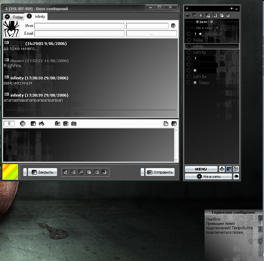
Task: Select the 'Sertys' contact in the list
Action: (x=204, y=83)
